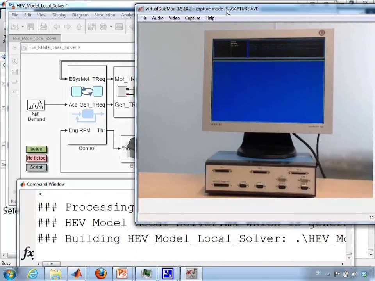Click the Fit to View palette icon
Image resolution: width=375 pixels, height=281 pixels.
point(14,72)
